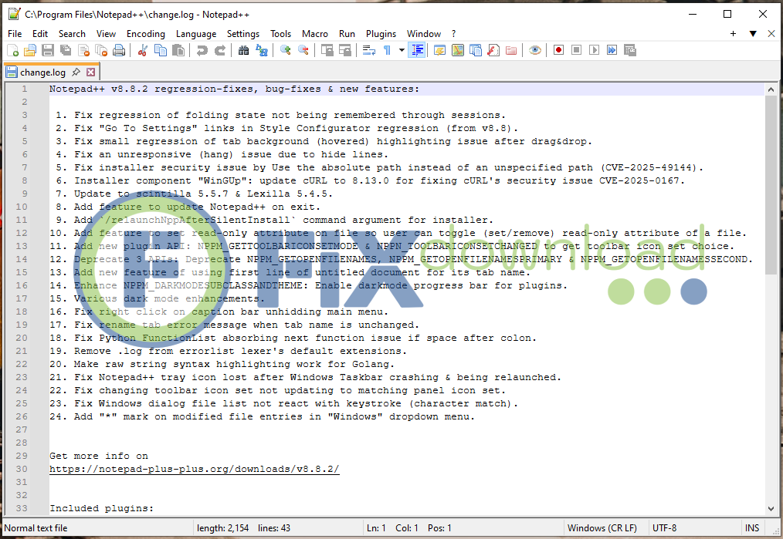This screenshot has height=539, width=783.
Task: Open the Plugins menu
Action: pyautogui.click(x=381, y=34)
